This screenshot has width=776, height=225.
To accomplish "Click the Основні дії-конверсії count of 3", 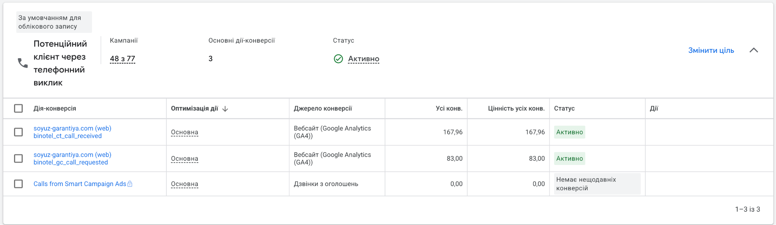I will click(211, 59).
